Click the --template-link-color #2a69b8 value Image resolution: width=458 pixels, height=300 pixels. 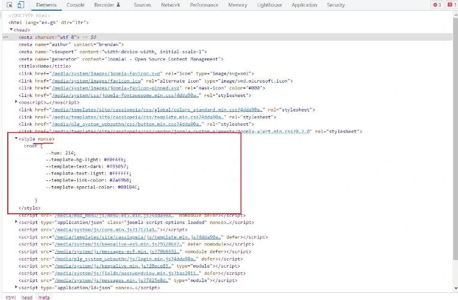(120, 180)
